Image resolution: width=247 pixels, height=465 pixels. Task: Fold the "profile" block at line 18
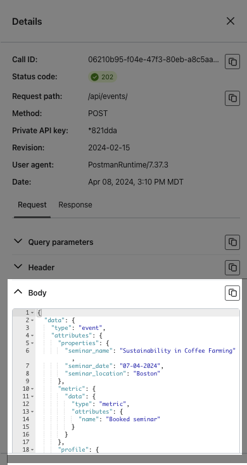click(x=32, y=450)
